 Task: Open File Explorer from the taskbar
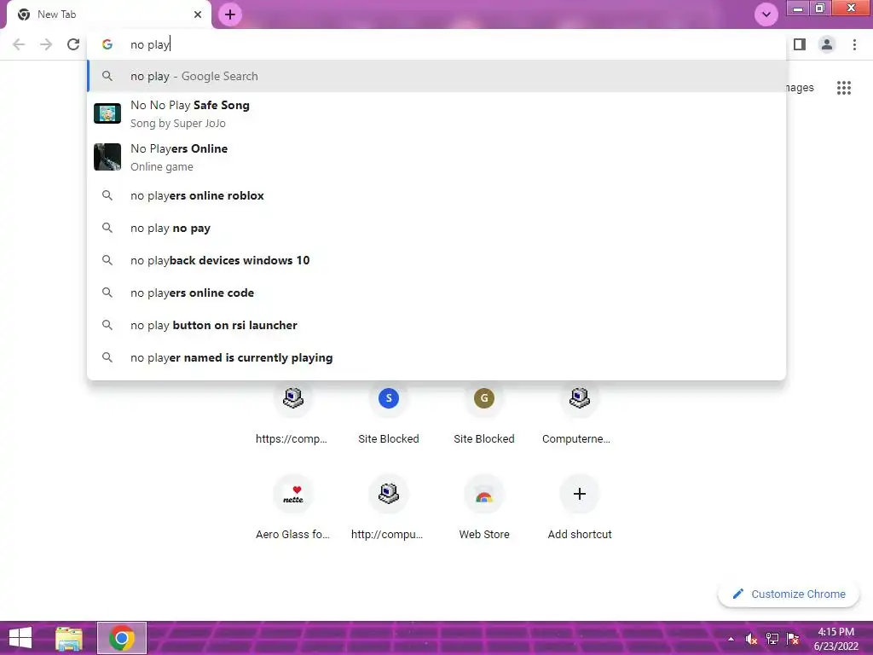click(69, 638)
